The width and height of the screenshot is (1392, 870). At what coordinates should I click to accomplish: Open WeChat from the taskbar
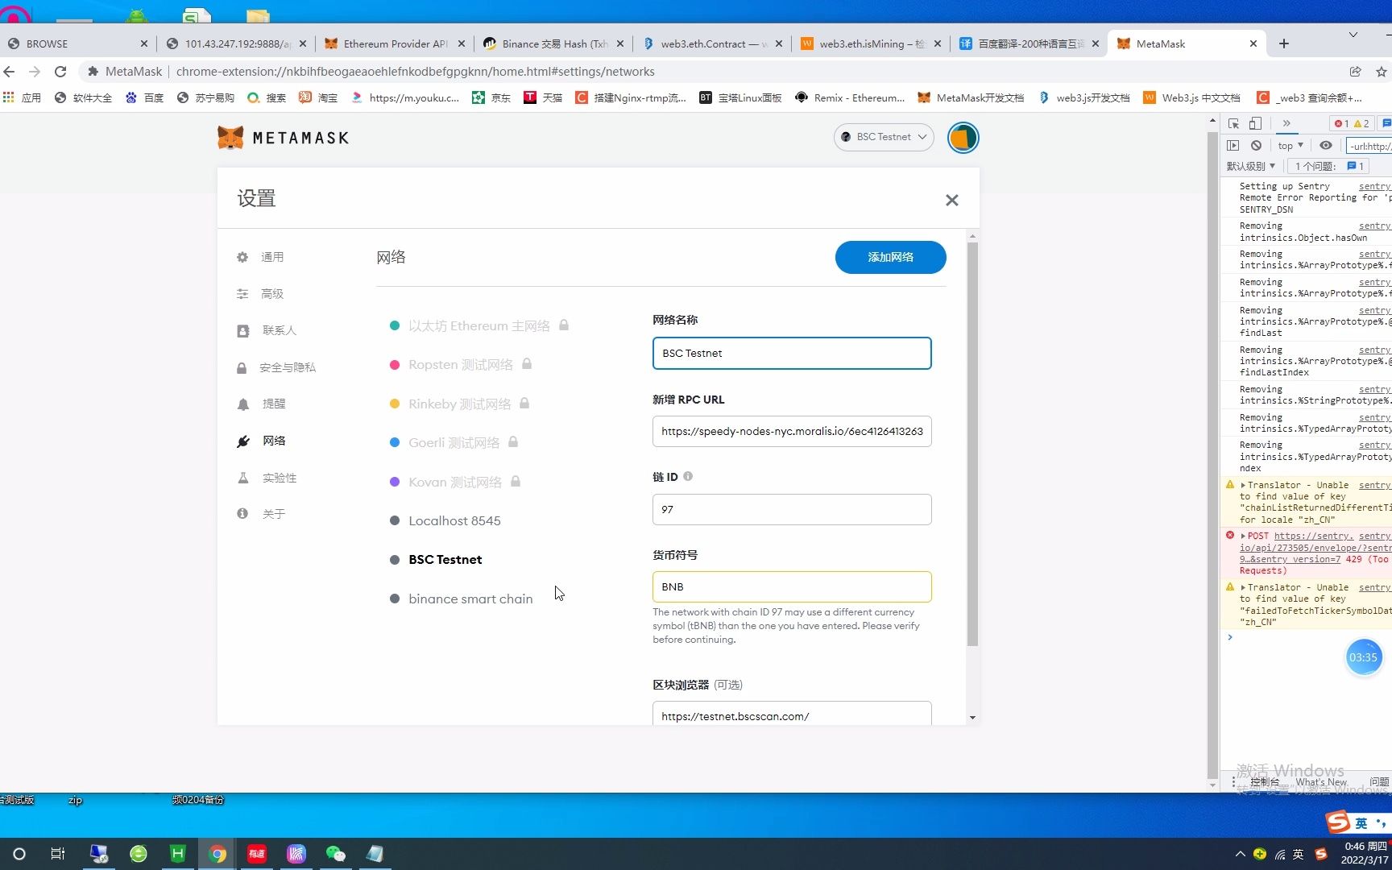tap(335, 854)
